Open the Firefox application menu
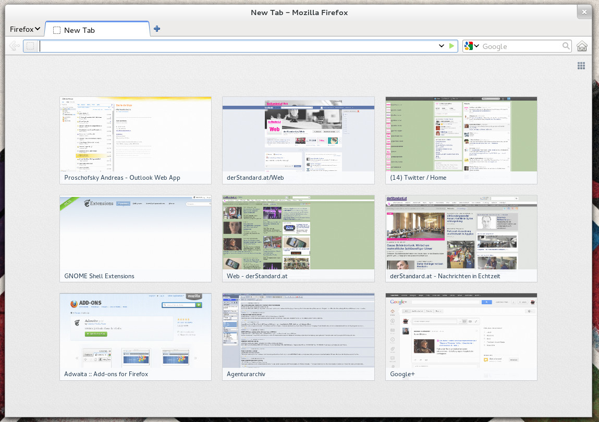Viewport: 599px width, 422px height. (x=25, y=29)
